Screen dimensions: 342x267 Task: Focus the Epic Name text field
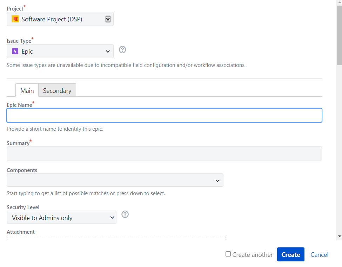tap(164, 115)
